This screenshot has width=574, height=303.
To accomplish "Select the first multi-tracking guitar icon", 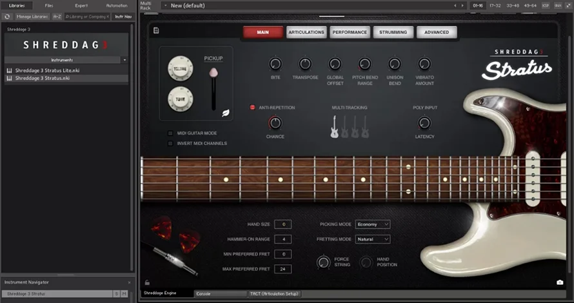I will [334, 127].
